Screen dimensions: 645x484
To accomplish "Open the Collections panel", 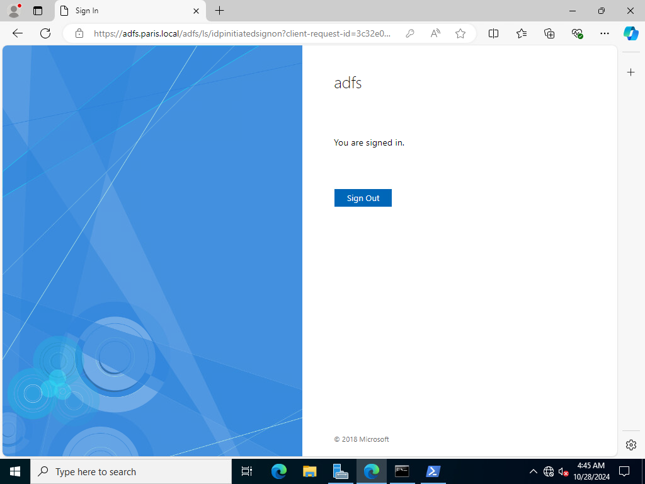I will pos(549,33).
